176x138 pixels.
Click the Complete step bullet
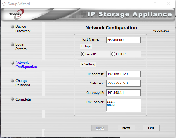(12, 99)
